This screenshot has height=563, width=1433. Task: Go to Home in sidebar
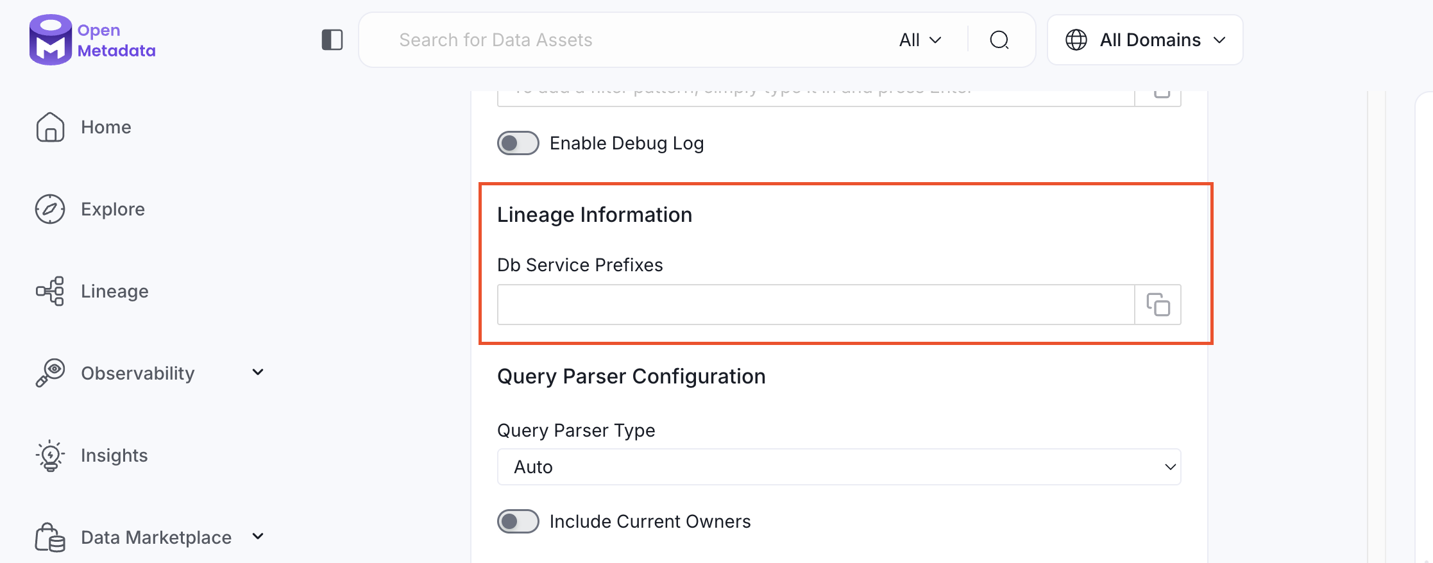click(x=106, y=127)
